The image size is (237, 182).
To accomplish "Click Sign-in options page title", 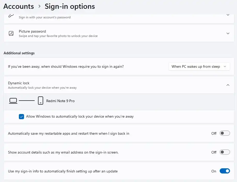I will (70, 6).
